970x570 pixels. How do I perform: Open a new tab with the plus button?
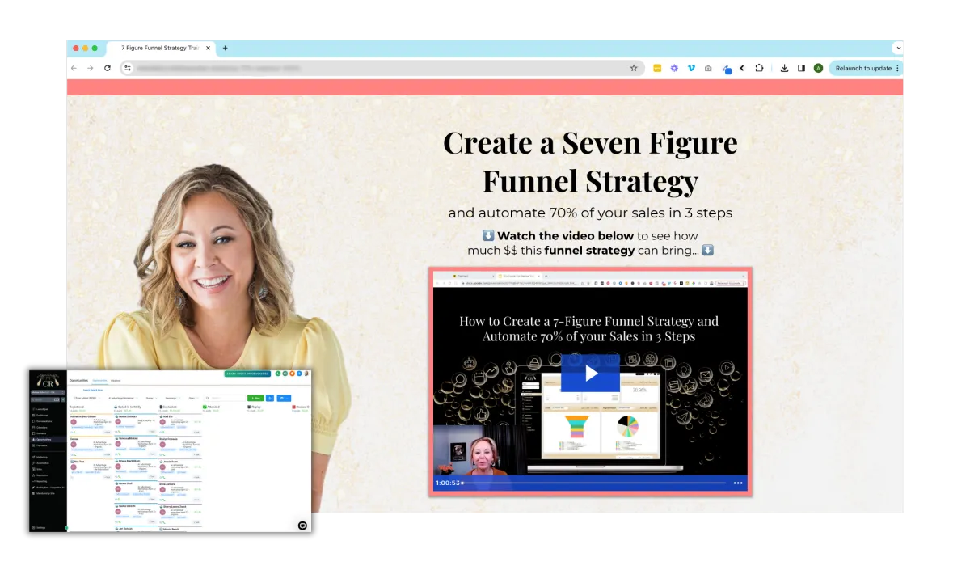pyautogui.click(x=225, y=48)
